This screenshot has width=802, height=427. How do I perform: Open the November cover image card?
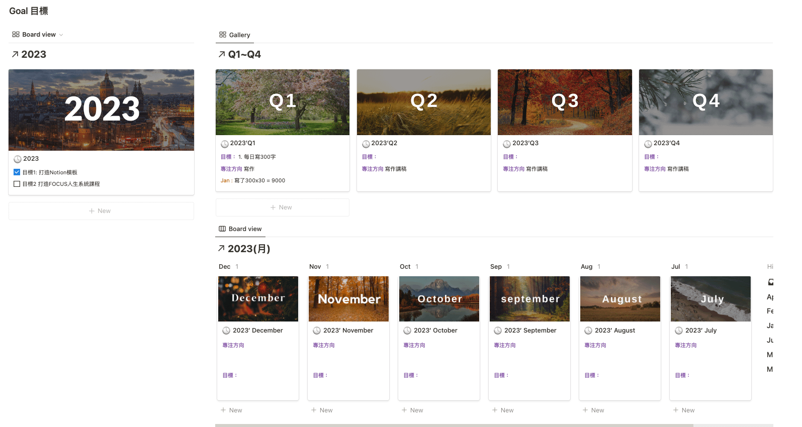[x=348, y=299]
